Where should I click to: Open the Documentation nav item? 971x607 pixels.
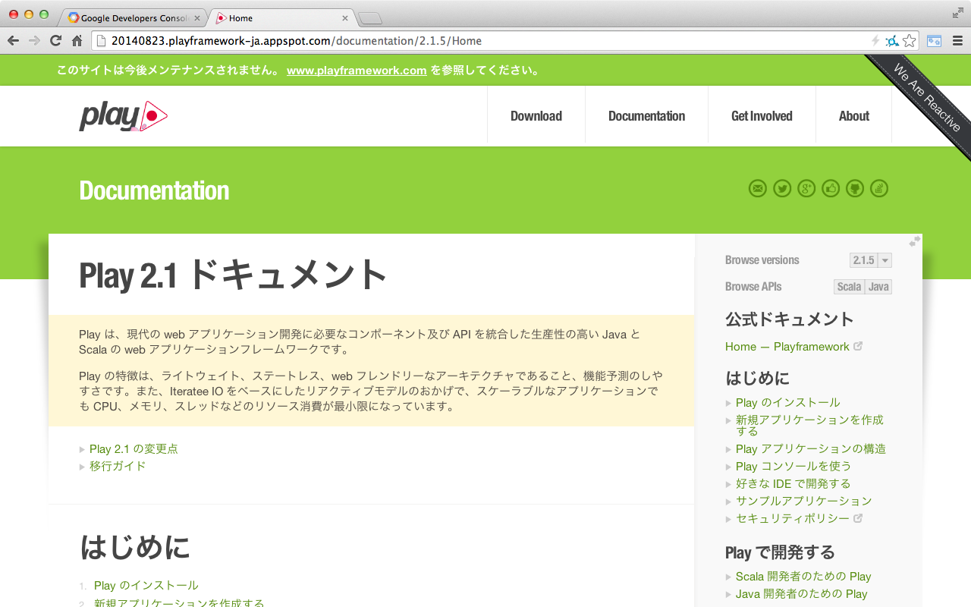pyautogui.click(x=646, y=116)
